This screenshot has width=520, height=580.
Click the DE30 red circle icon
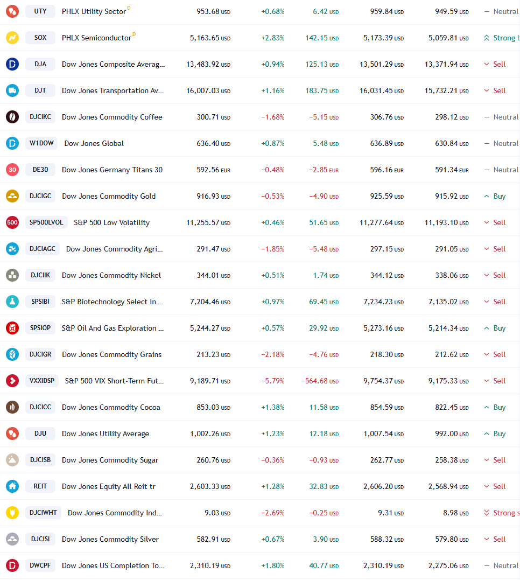tap(12, 170)
